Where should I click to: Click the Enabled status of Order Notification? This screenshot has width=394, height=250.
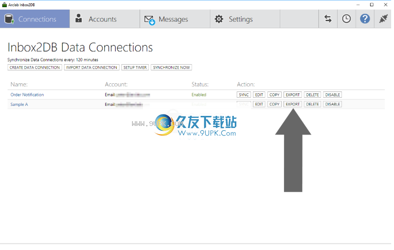pyautogui.click(x=199, y=95)
